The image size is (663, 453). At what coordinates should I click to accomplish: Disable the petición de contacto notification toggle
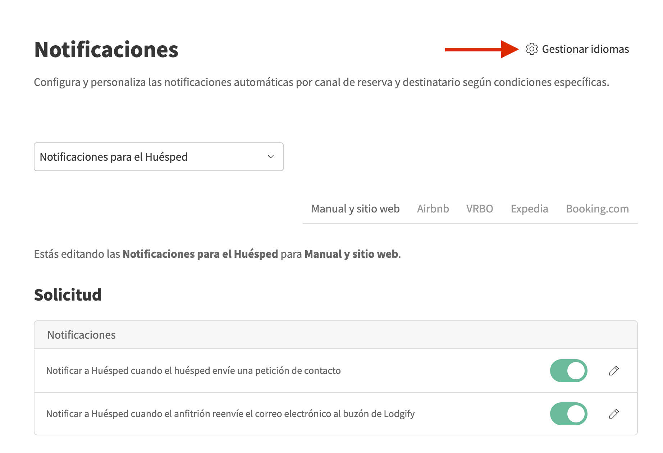[568, 371]
